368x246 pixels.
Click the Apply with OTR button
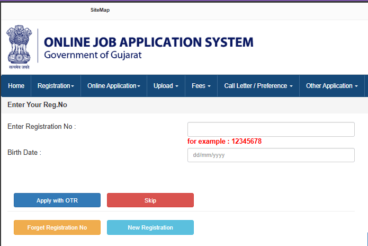pyautogui.click(x=57, y=200)
